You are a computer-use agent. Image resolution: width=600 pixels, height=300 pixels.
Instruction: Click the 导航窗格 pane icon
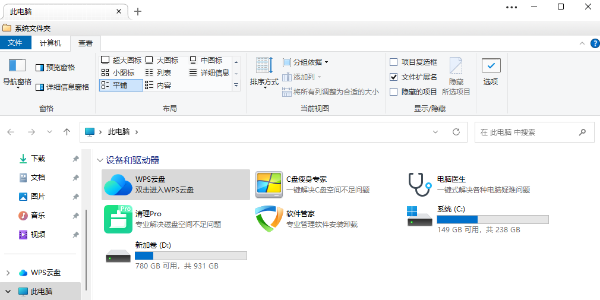17,65
